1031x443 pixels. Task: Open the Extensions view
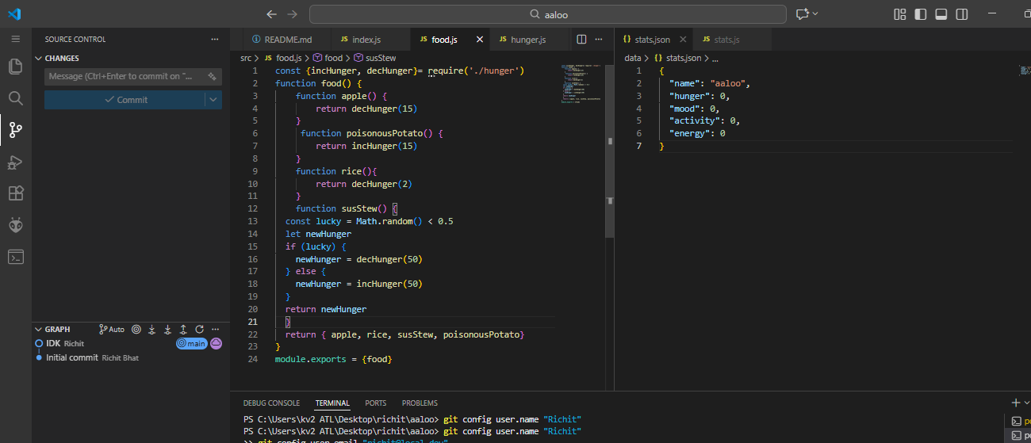pos(15,193)
